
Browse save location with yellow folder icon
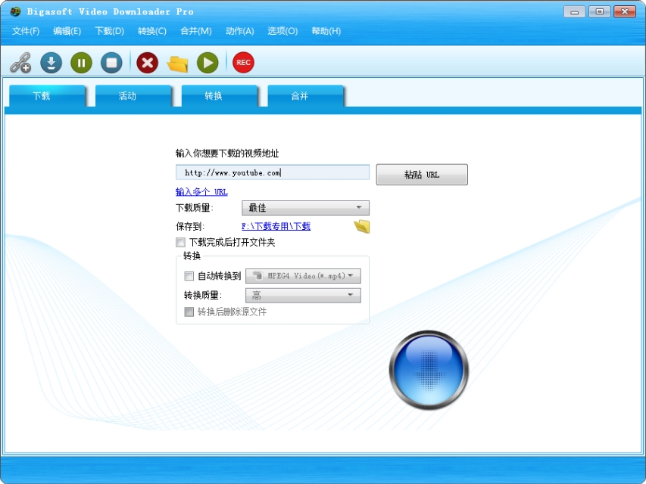click(x=362, y=226)
